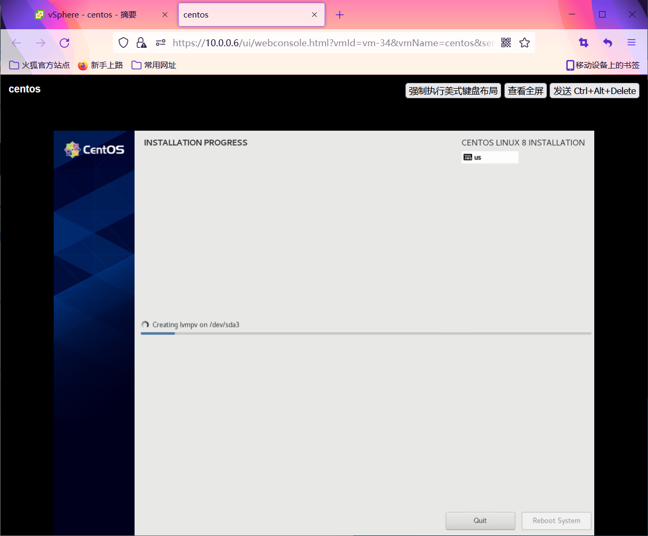Click CENTOS LINUX 8 INSTALLATION text
Screen dimensions: 648x536
coord(523,142)
